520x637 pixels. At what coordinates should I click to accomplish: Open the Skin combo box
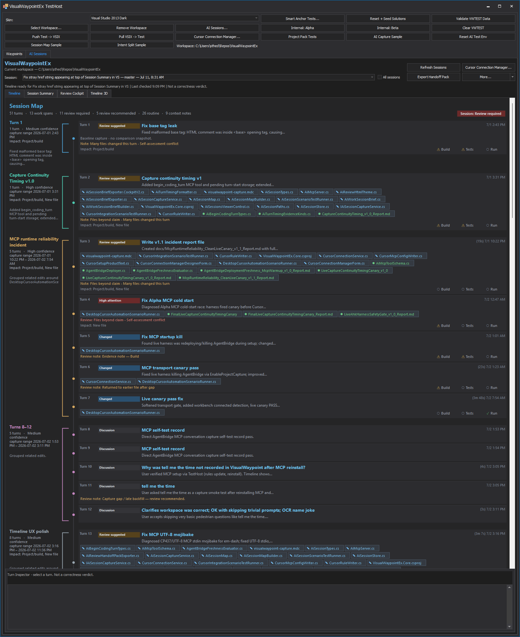[174, 18]
